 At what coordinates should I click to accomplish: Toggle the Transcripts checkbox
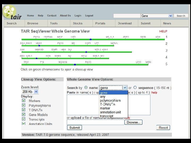click(24, 119)
